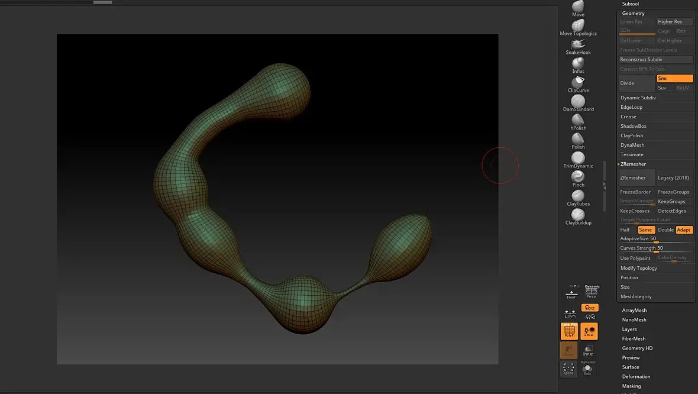
Task: Toggle Smt smoothing option
Action: 675,78
